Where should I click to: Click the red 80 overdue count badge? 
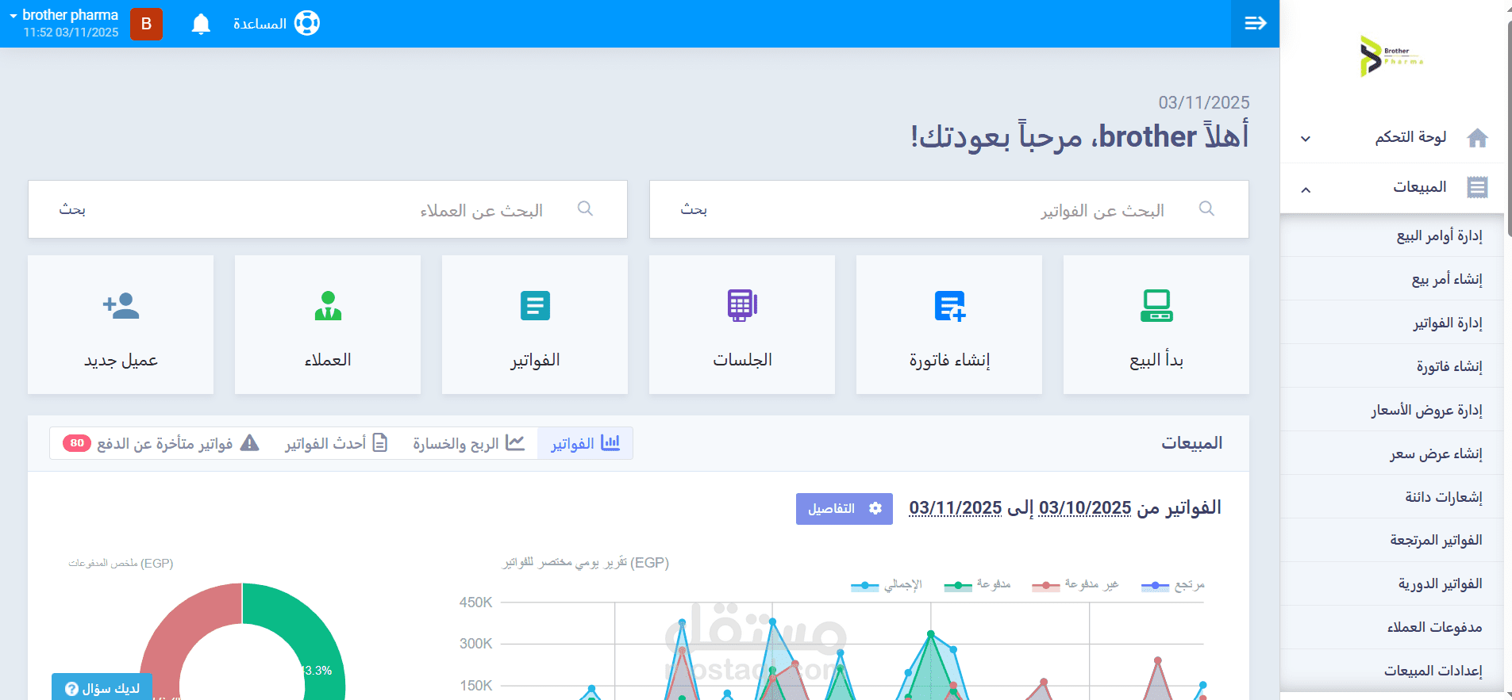pos(77,443)
